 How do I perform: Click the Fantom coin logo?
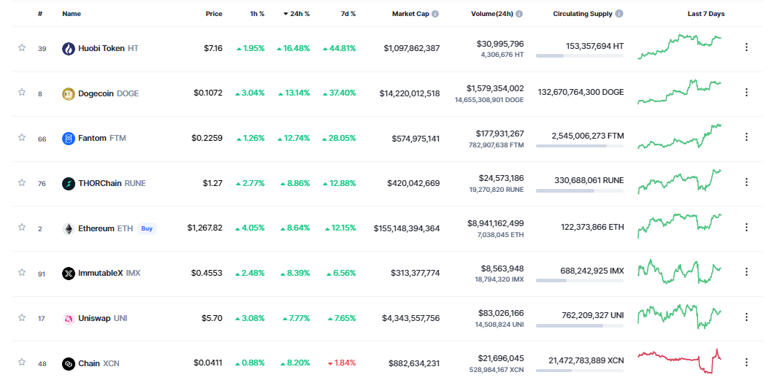(x=69, y=139)
